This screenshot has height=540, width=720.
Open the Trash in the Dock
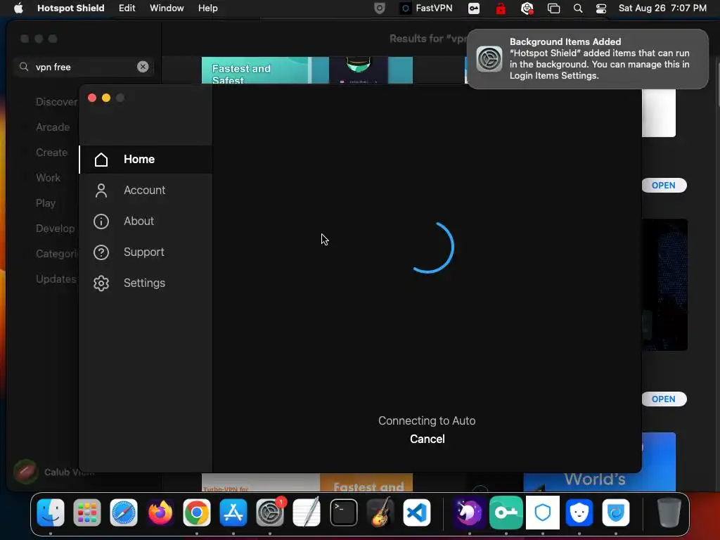669,513
